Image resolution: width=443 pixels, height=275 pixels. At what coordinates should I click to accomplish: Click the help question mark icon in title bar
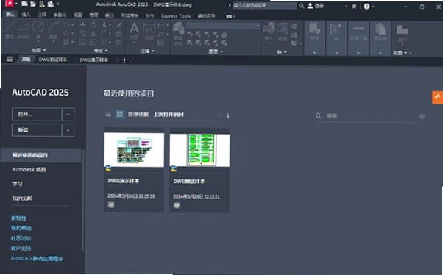(366, 6)
